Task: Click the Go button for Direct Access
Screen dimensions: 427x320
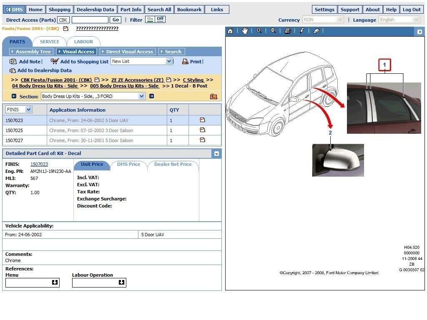Action: click(116, 20)
